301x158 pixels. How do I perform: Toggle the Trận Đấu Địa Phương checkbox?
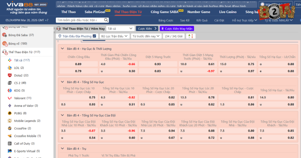94,36
